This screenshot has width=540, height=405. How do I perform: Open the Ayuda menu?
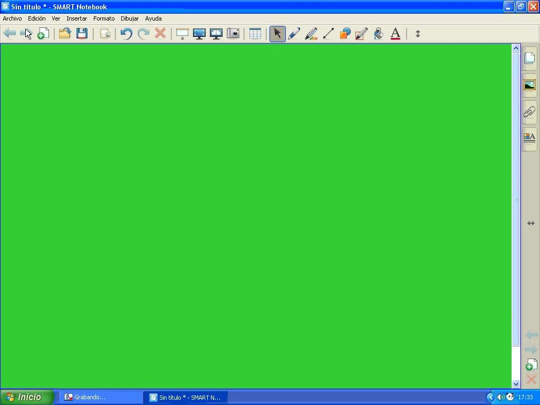coord(153,18)
